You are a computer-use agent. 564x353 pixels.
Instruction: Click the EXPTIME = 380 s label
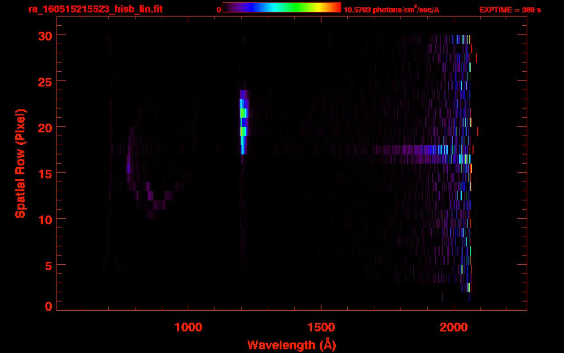[x=510, y=10]
